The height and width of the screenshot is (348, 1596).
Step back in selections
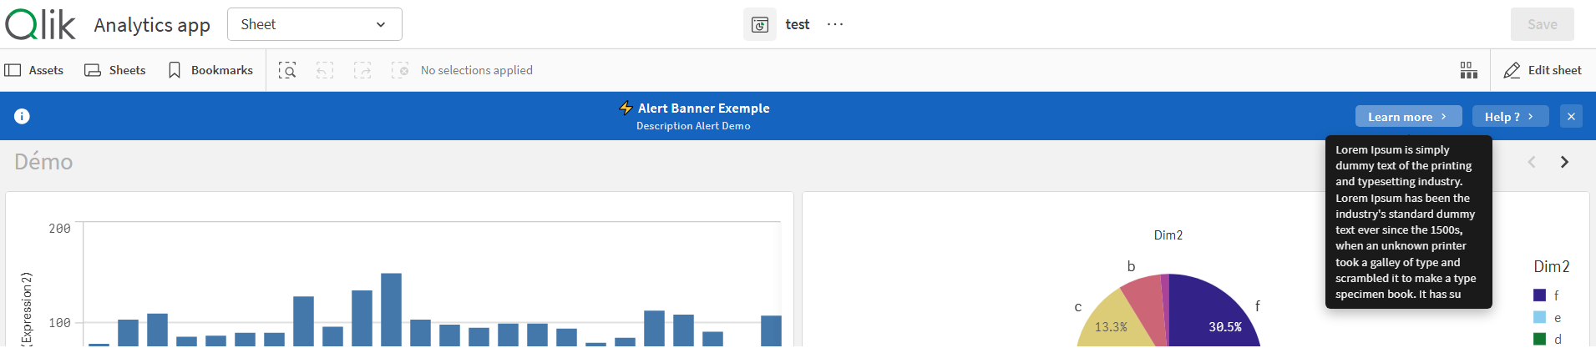[325, 71]
